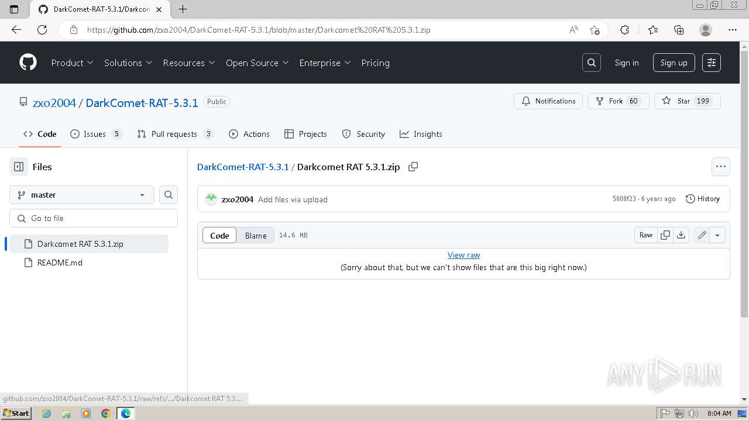Open the Raw file view button
The height and width of the screenshot is (421, 749).
[x=646, y=235]
